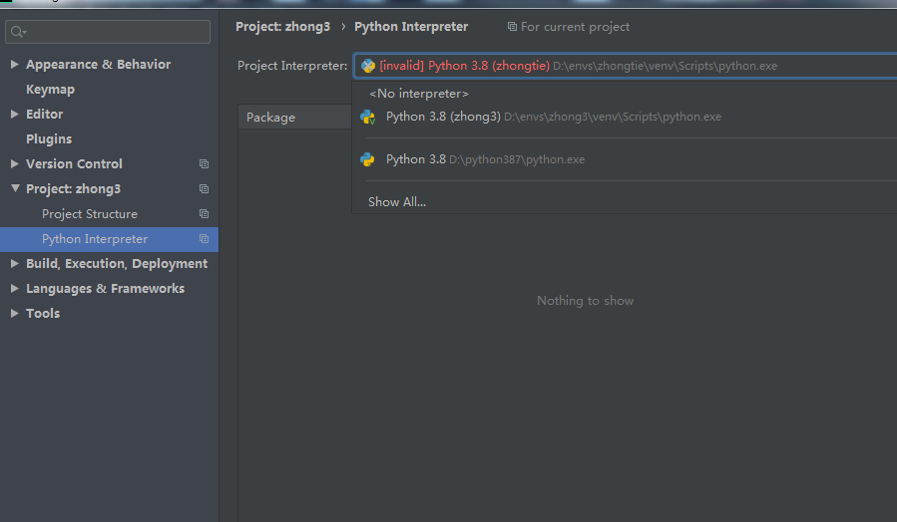Expand Appearance & Behavior section
This screenshot has width=897, height=522.
14,65
